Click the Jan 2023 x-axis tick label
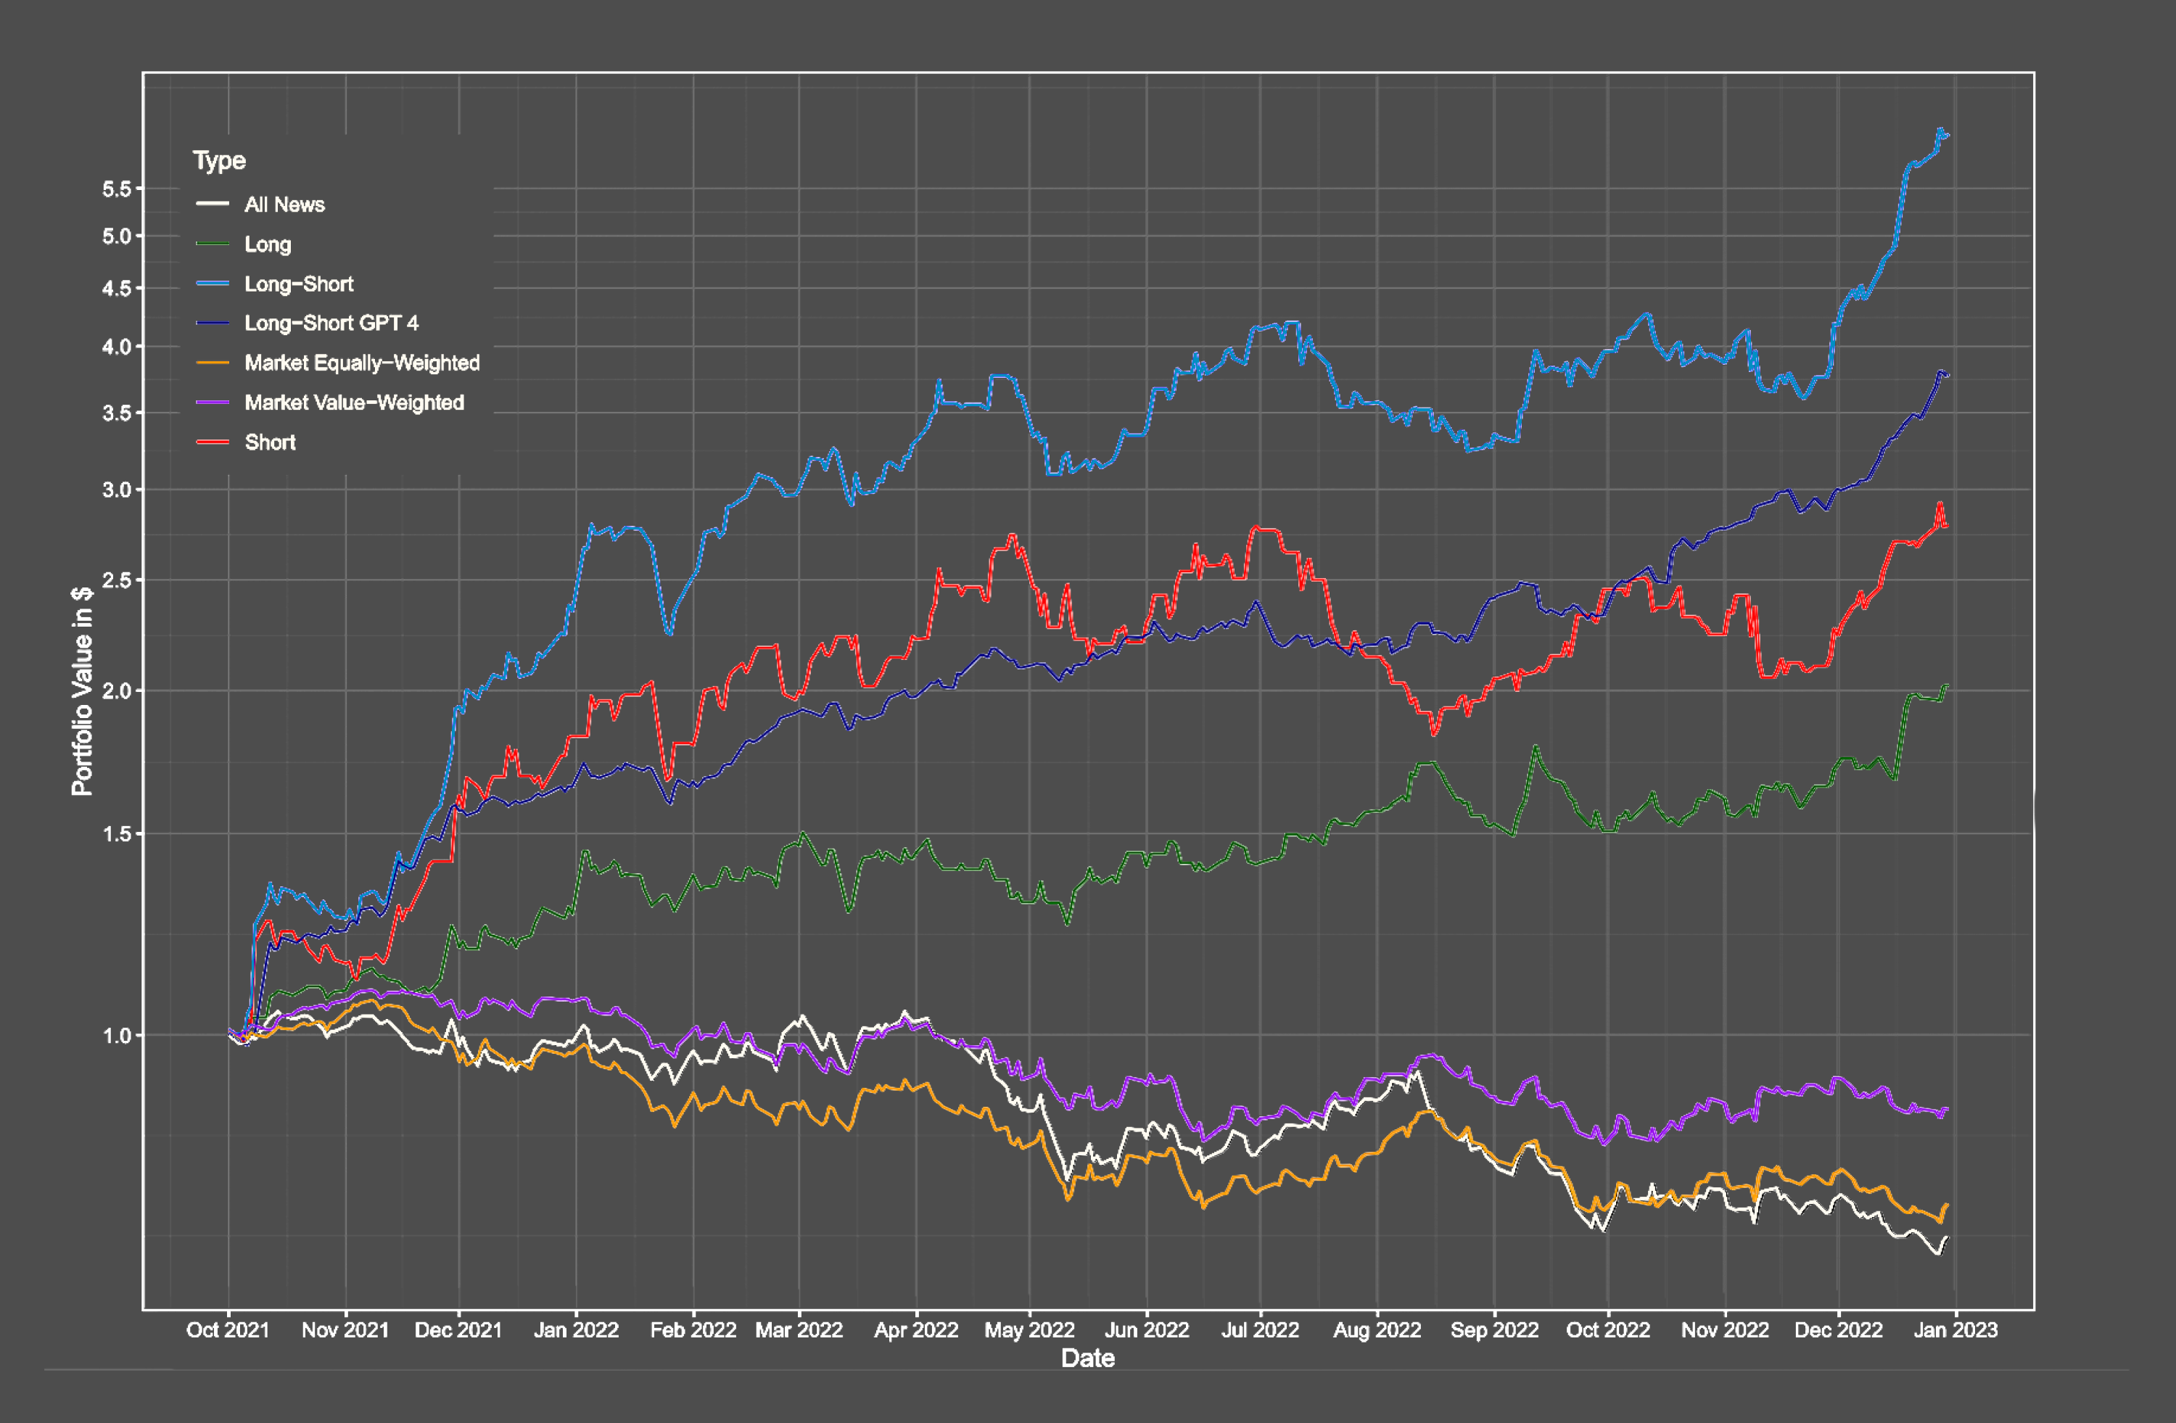 click(1955, 1329)
